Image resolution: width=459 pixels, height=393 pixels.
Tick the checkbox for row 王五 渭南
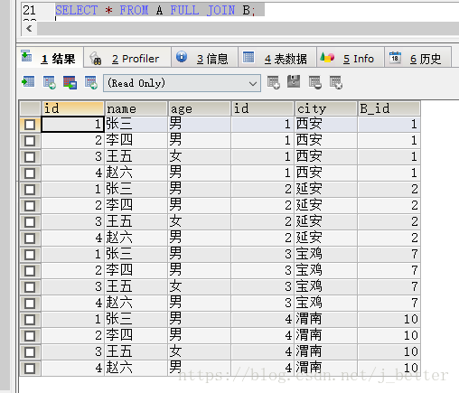pyautogui.click(x=30, y=352)
